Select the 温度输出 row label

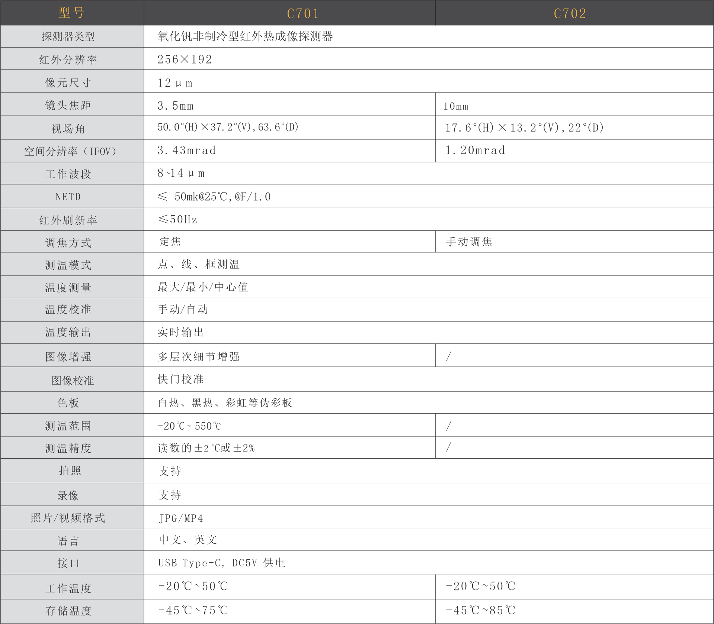tap(68, 332)
